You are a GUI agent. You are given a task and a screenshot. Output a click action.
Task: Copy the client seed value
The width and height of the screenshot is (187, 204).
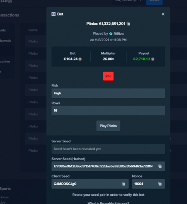123,184
